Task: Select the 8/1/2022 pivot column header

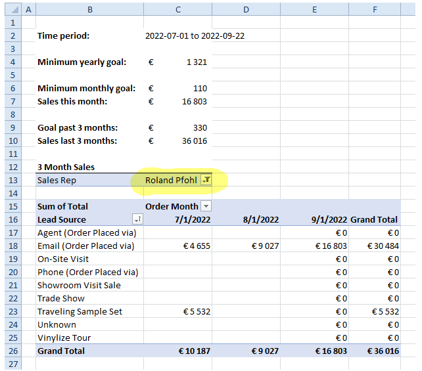Action: click(246, 220)
